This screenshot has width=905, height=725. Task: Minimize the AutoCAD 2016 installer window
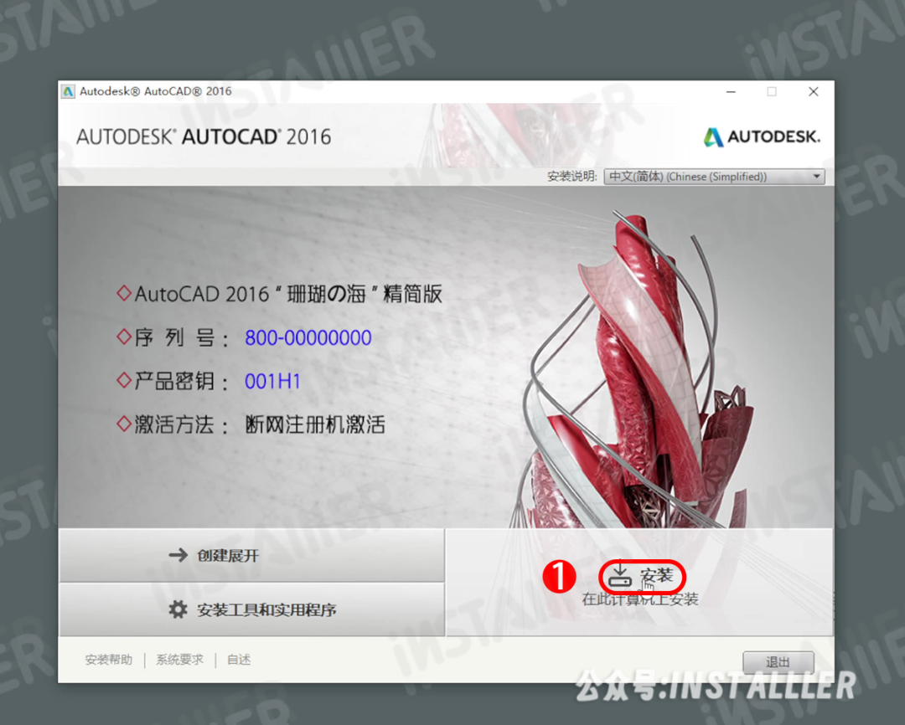(731, 92)
